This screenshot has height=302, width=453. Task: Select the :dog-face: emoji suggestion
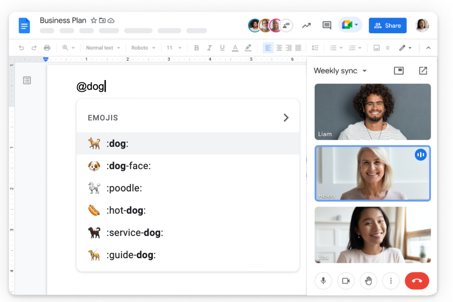pos(188,166)
